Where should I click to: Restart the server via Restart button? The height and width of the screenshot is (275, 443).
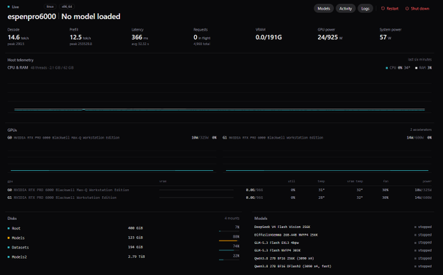pos(390,8)
